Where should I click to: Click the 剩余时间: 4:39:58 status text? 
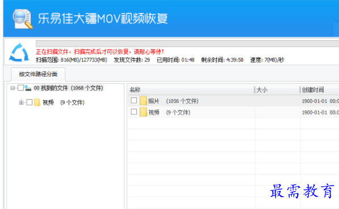(222, 59)
